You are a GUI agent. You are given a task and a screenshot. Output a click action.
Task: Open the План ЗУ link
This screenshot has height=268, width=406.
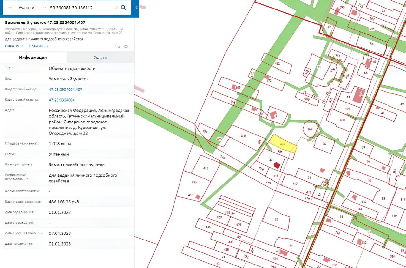coord(14,46)
